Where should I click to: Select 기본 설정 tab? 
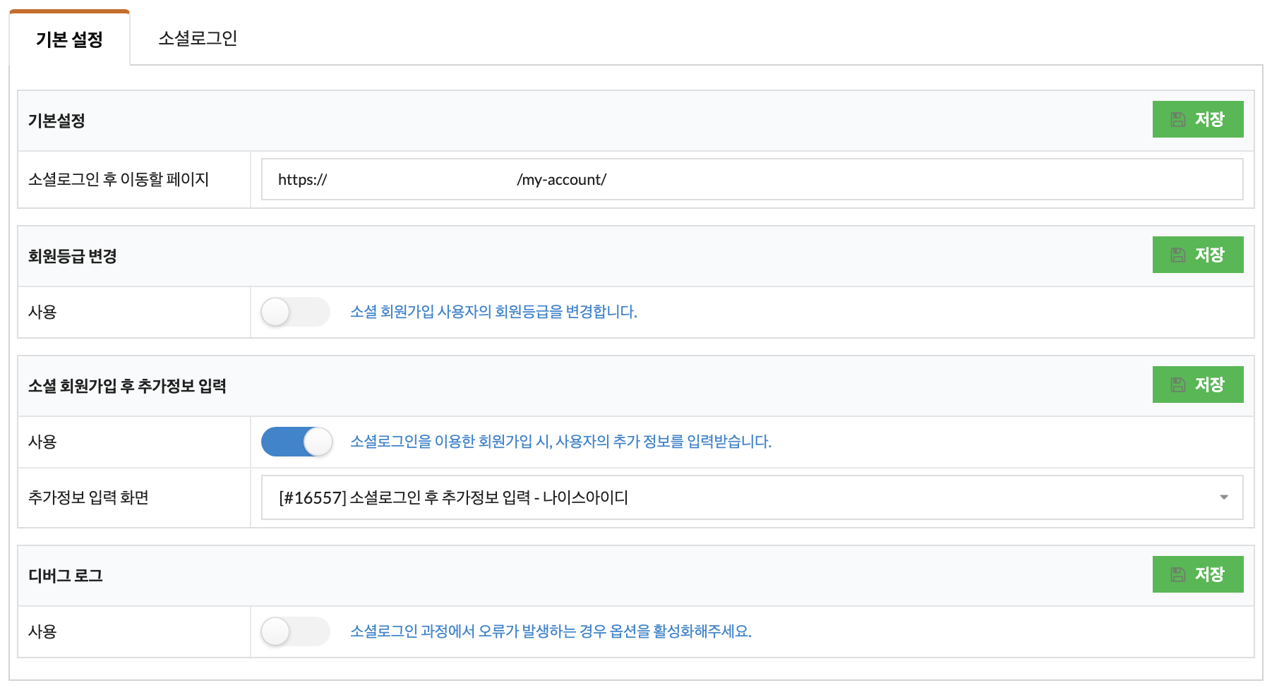tap(69, 39)
